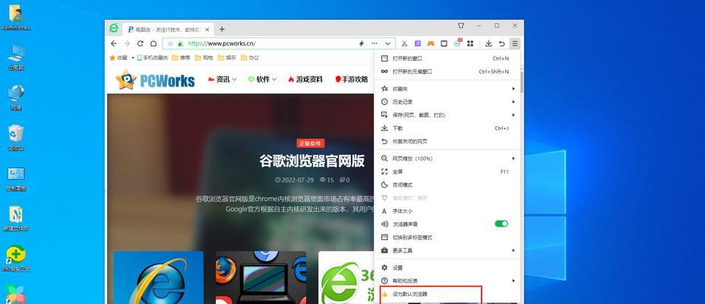Choose 打开新的窗口 from the menu

click(x=447, y=59)
